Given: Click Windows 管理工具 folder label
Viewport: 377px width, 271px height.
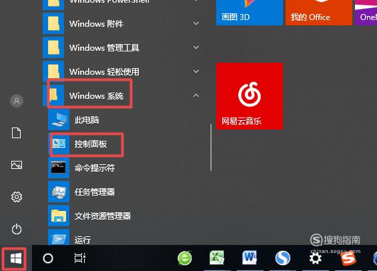Looking at the screenshot, I should pyautogui.click(x=104, y=47).
